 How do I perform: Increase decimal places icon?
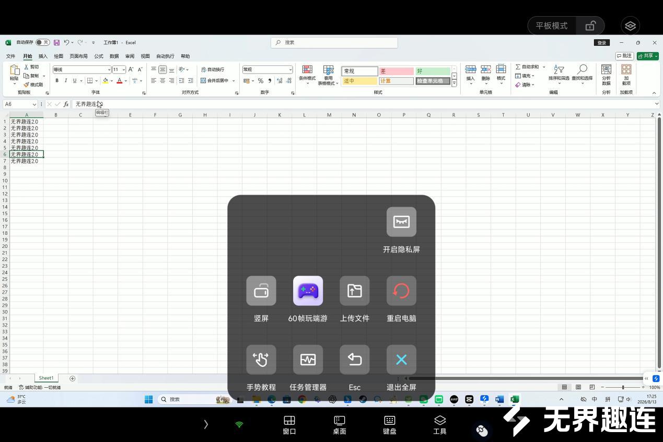(x=280, y=81)
